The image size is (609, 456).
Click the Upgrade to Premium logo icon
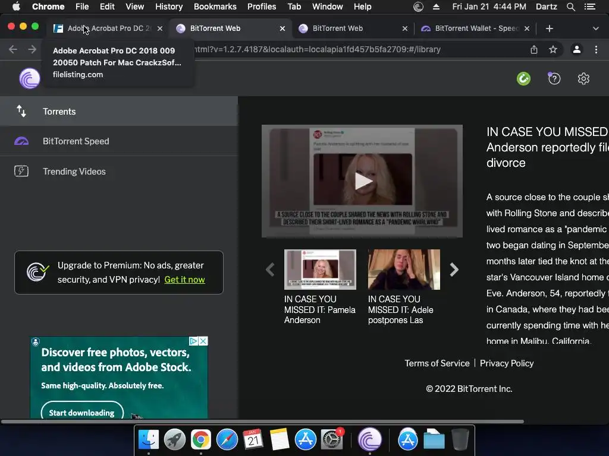click(37, 271)
